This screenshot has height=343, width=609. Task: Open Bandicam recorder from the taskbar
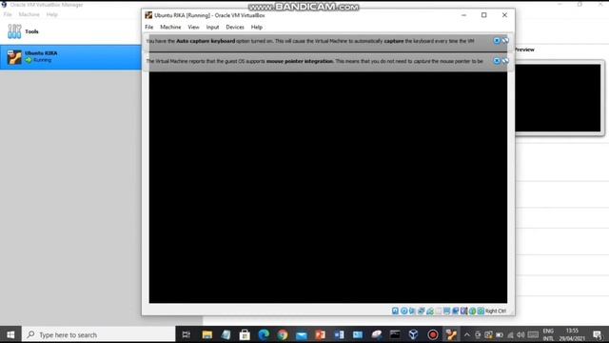click(x=432, y=334)
